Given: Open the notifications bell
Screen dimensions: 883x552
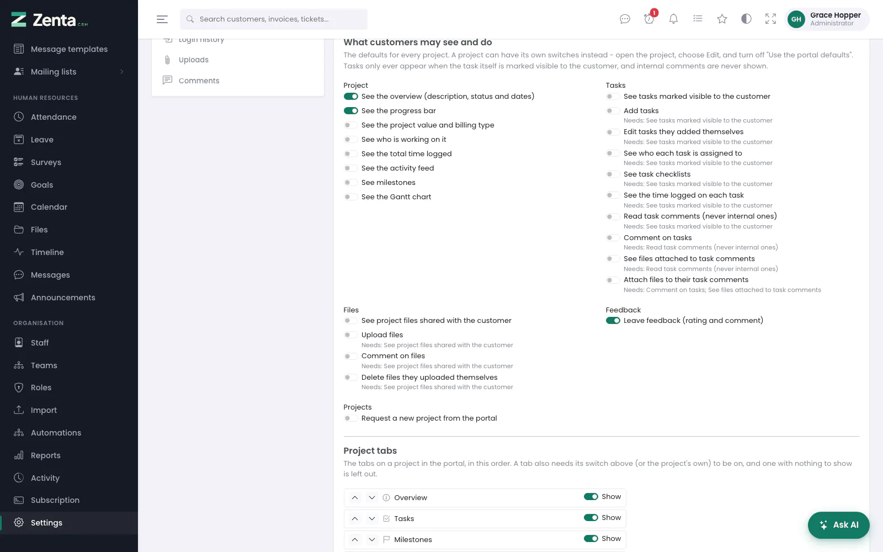Looking at the screenshot, I should (673, 19).
